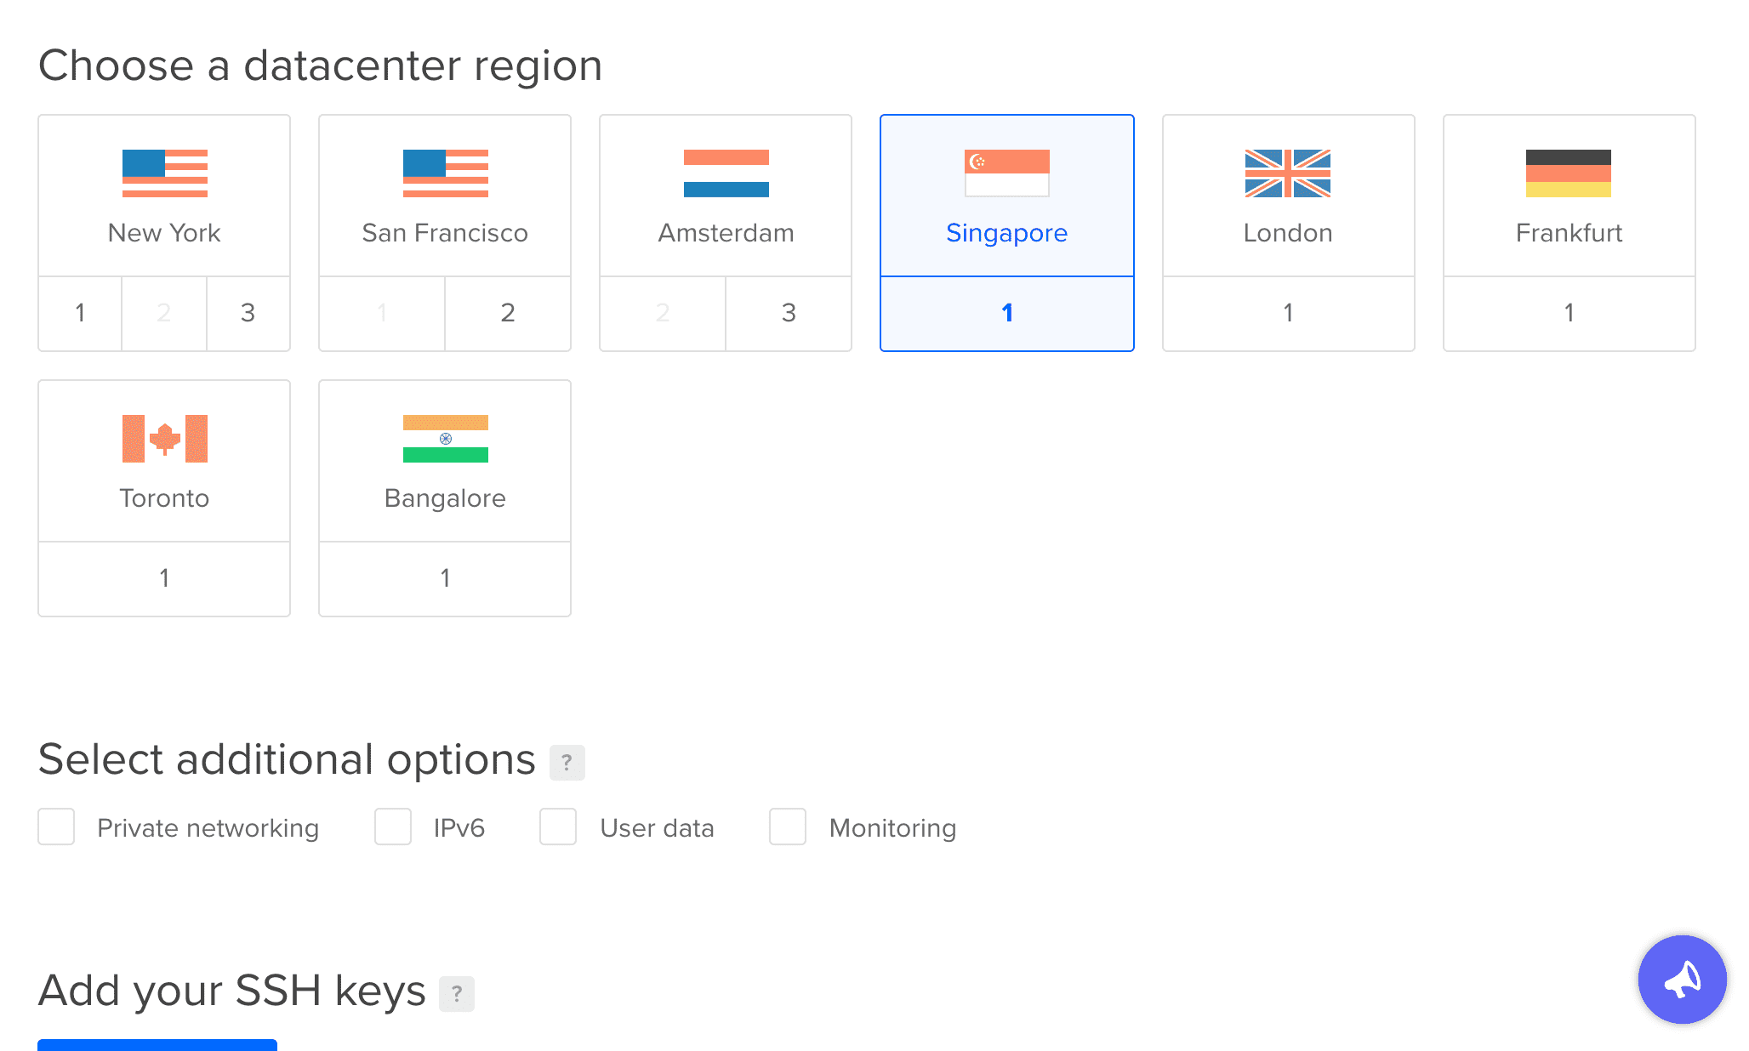Image resolution: width=1749 pixels, height=1051 pixels.
Task: Select the London datacenter 1 button
Action: point(1288,313)
